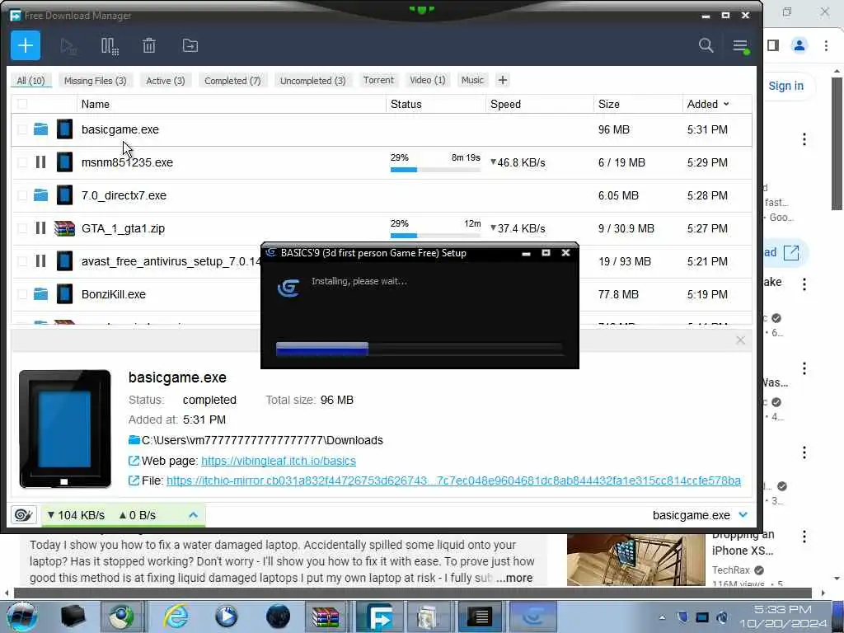Open Windows Media Player taskbar icon
Screen dimensions: 844x633
[227, 617]
